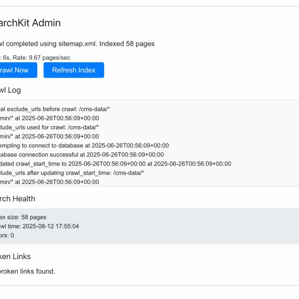
Task: Click the Search Health section heading
Action: point(17,199)
